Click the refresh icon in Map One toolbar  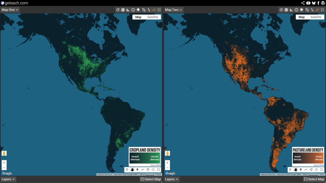tap(118, 10)
